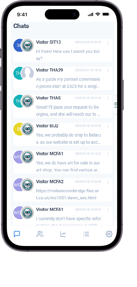Viewport: 137px width, 287px height.
Task: Open the three-dot menu for Visitor THA29
Action: tap(108, 70)
